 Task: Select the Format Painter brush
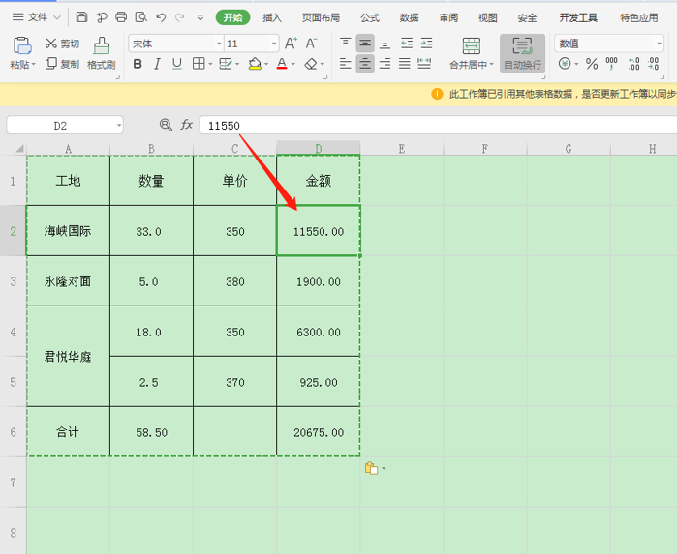pos(102,53)
